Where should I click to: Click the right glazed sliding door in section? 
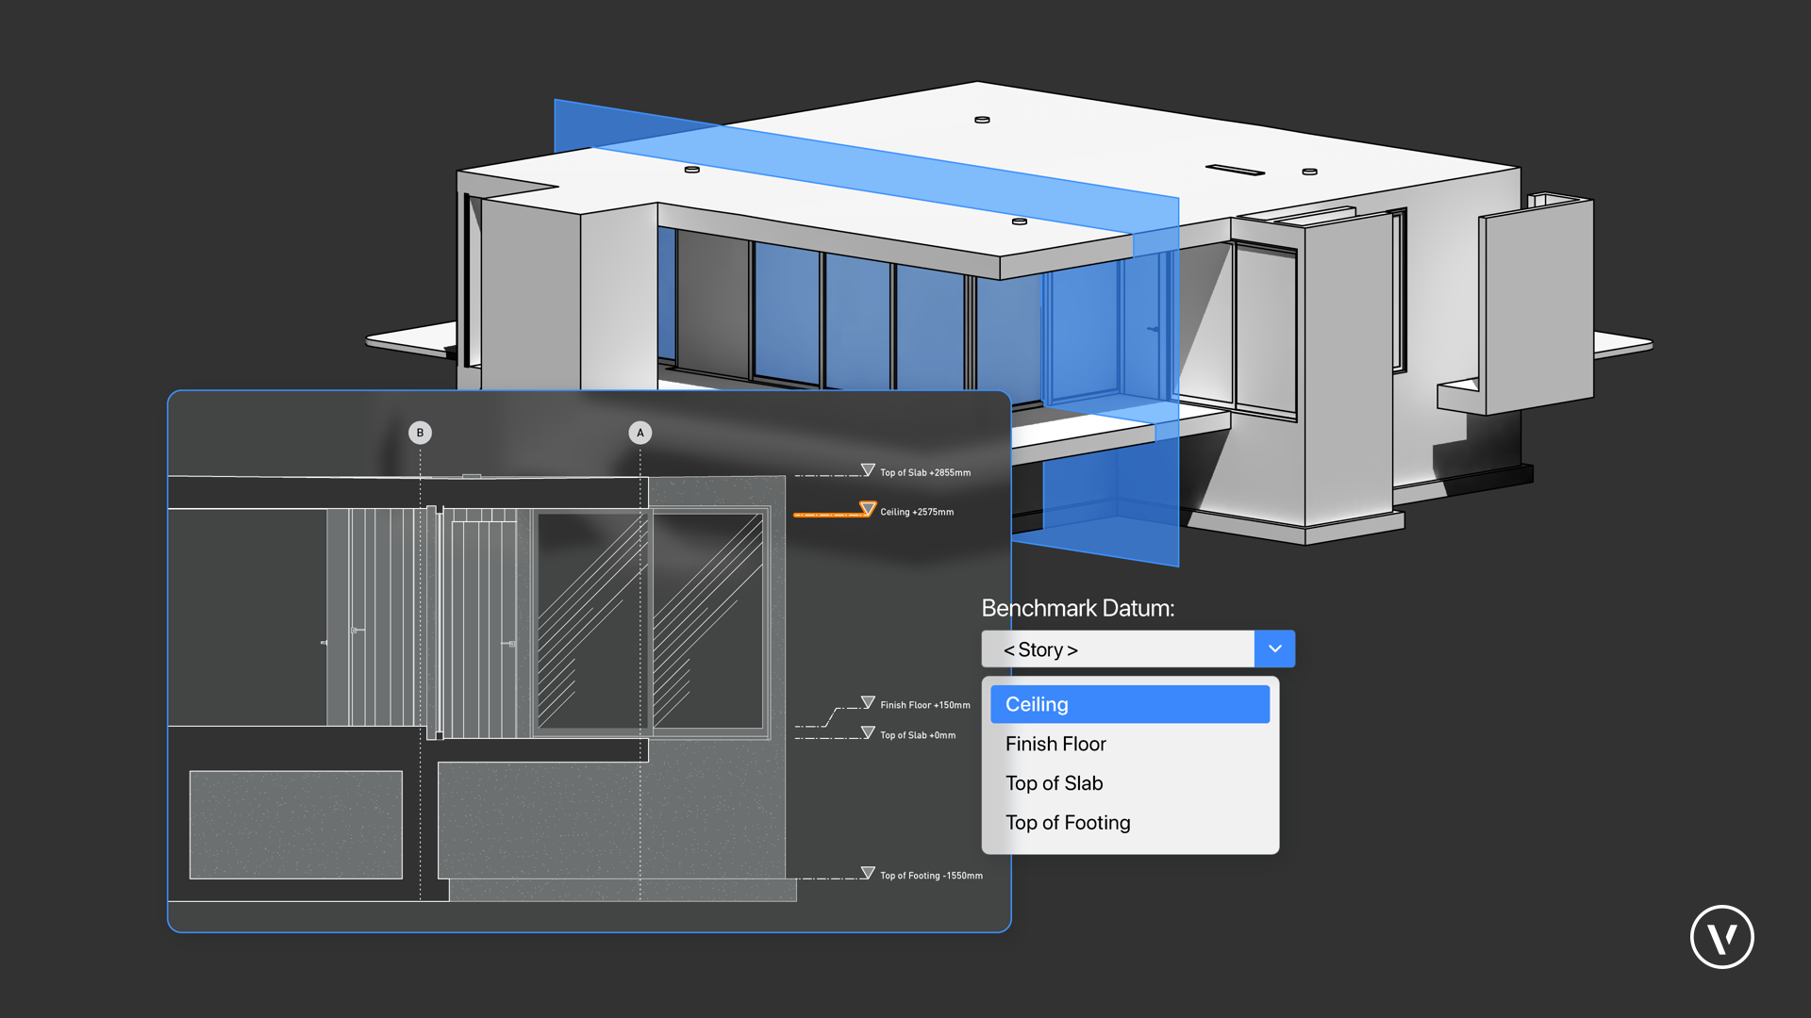pyautogui.click(x=707, y=620)
